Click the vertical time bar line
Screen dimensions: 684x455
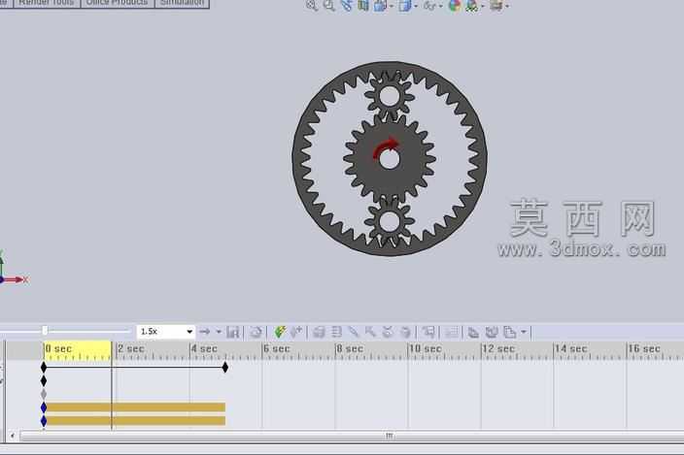pos(112,386)
